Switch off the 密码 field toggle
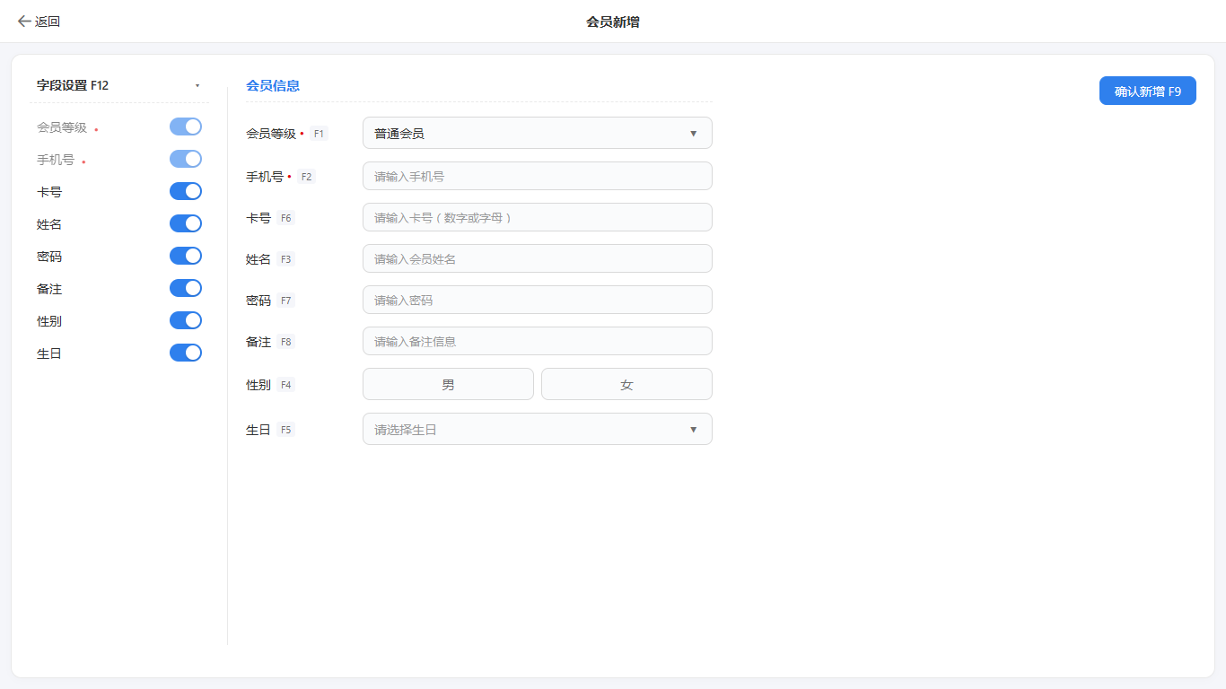This screenshot has height=689, width=1226. click(186, 256)
